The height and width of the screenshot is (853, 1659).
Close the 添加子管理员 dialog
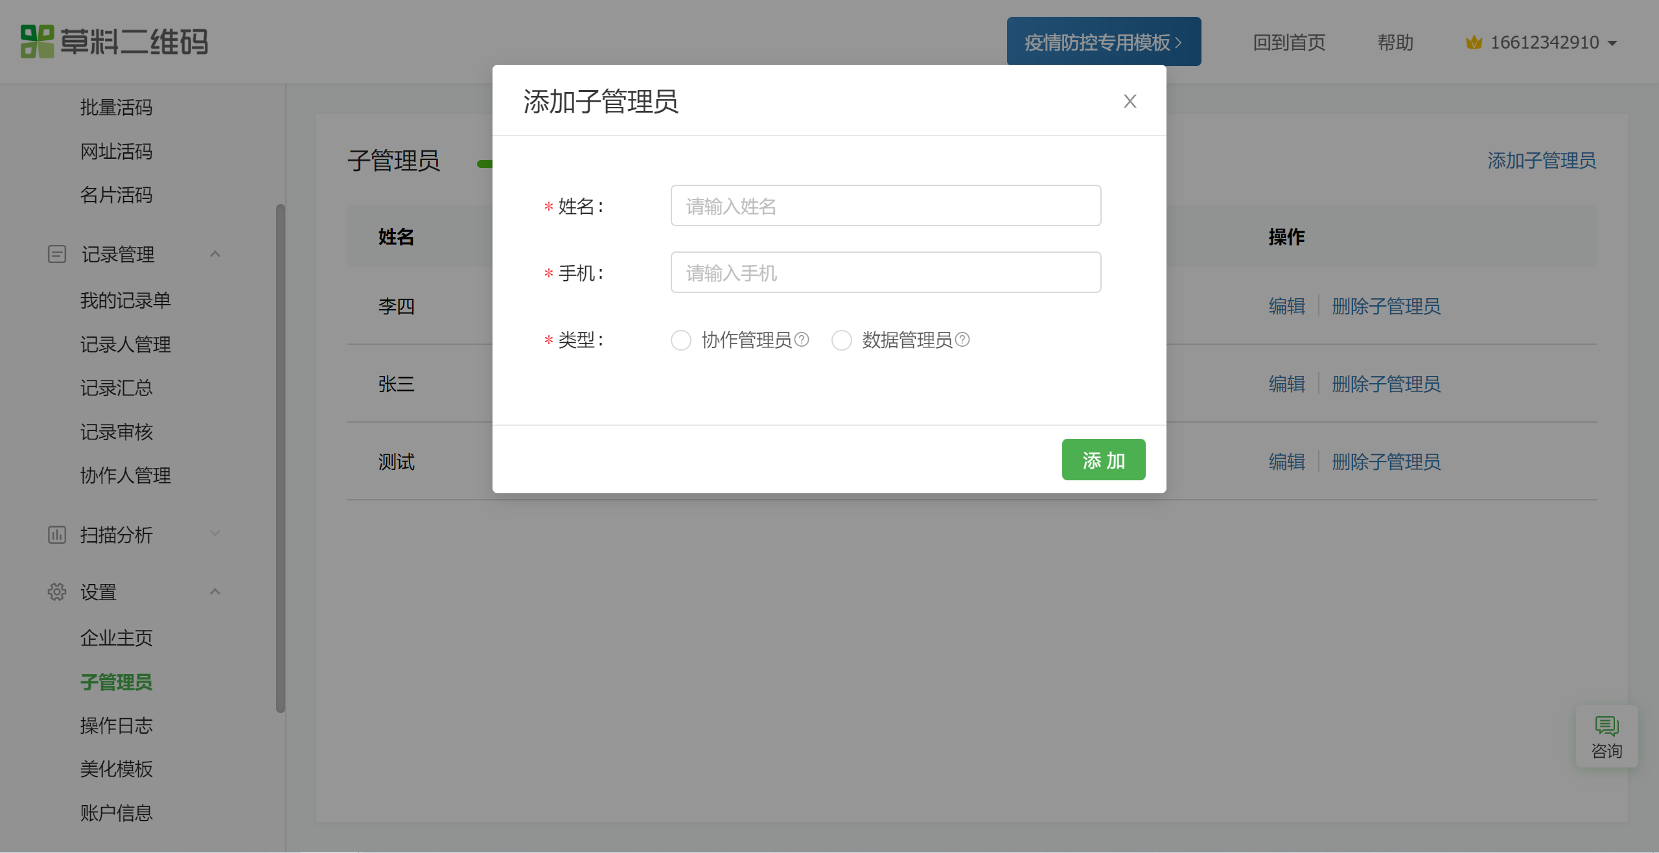tap(1130, 101)
